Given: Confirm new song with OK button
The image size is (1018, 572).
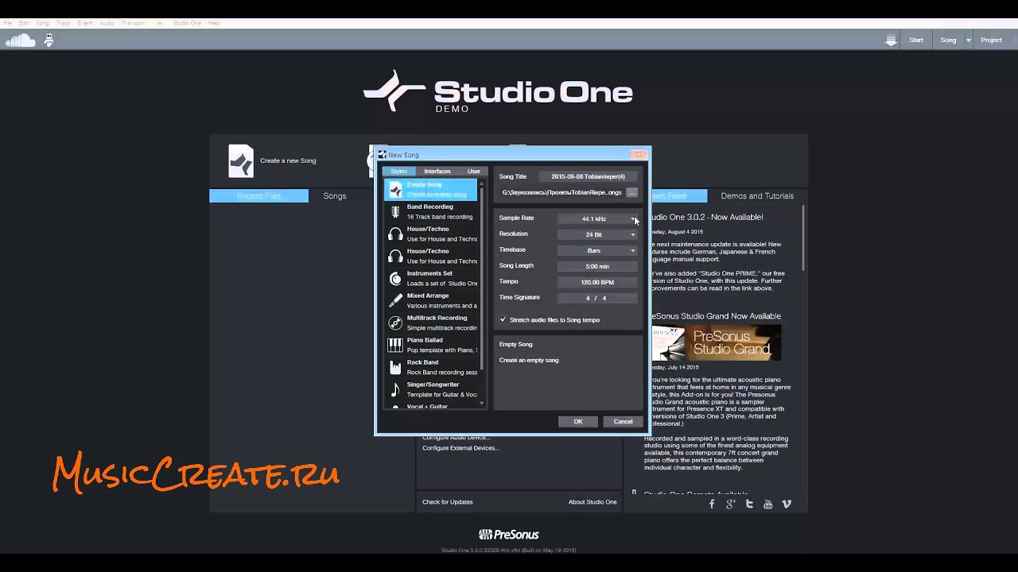Looking at the screenshot, I should point(578,422).
